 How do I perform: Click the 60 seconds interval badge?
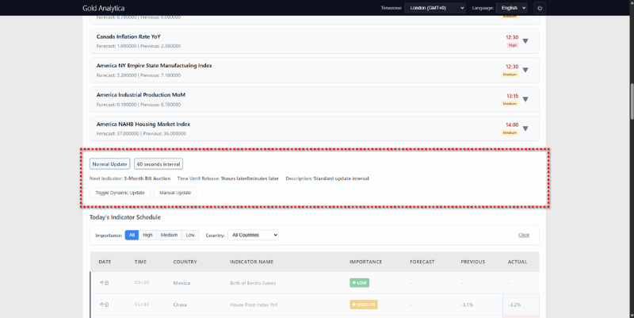[158, 164]
